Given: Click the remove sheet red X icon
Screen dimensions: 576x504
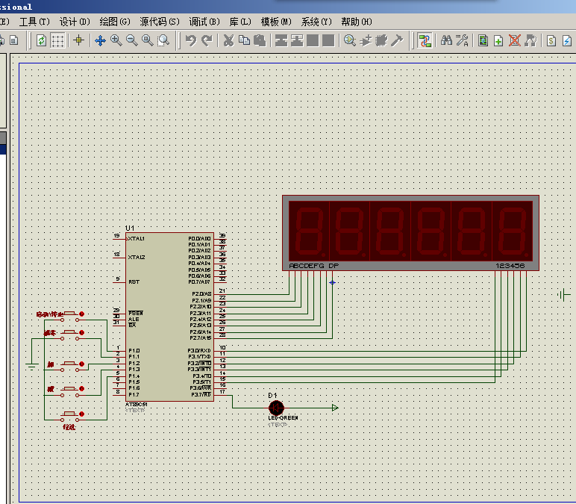Looking at the screenshot, I should (515, 40).
